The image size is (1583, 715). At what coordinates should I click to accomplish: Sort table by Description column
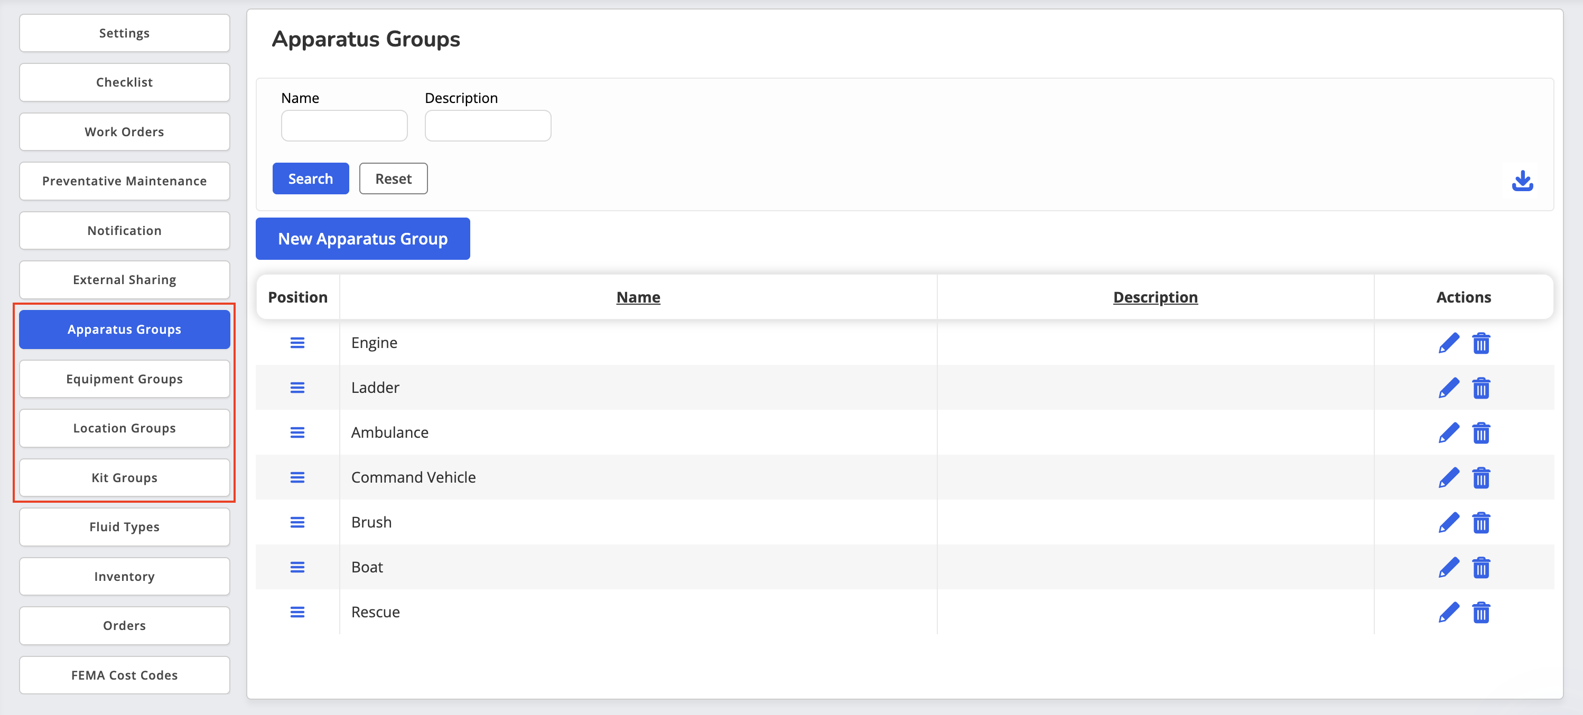[x=1156, y=297]
